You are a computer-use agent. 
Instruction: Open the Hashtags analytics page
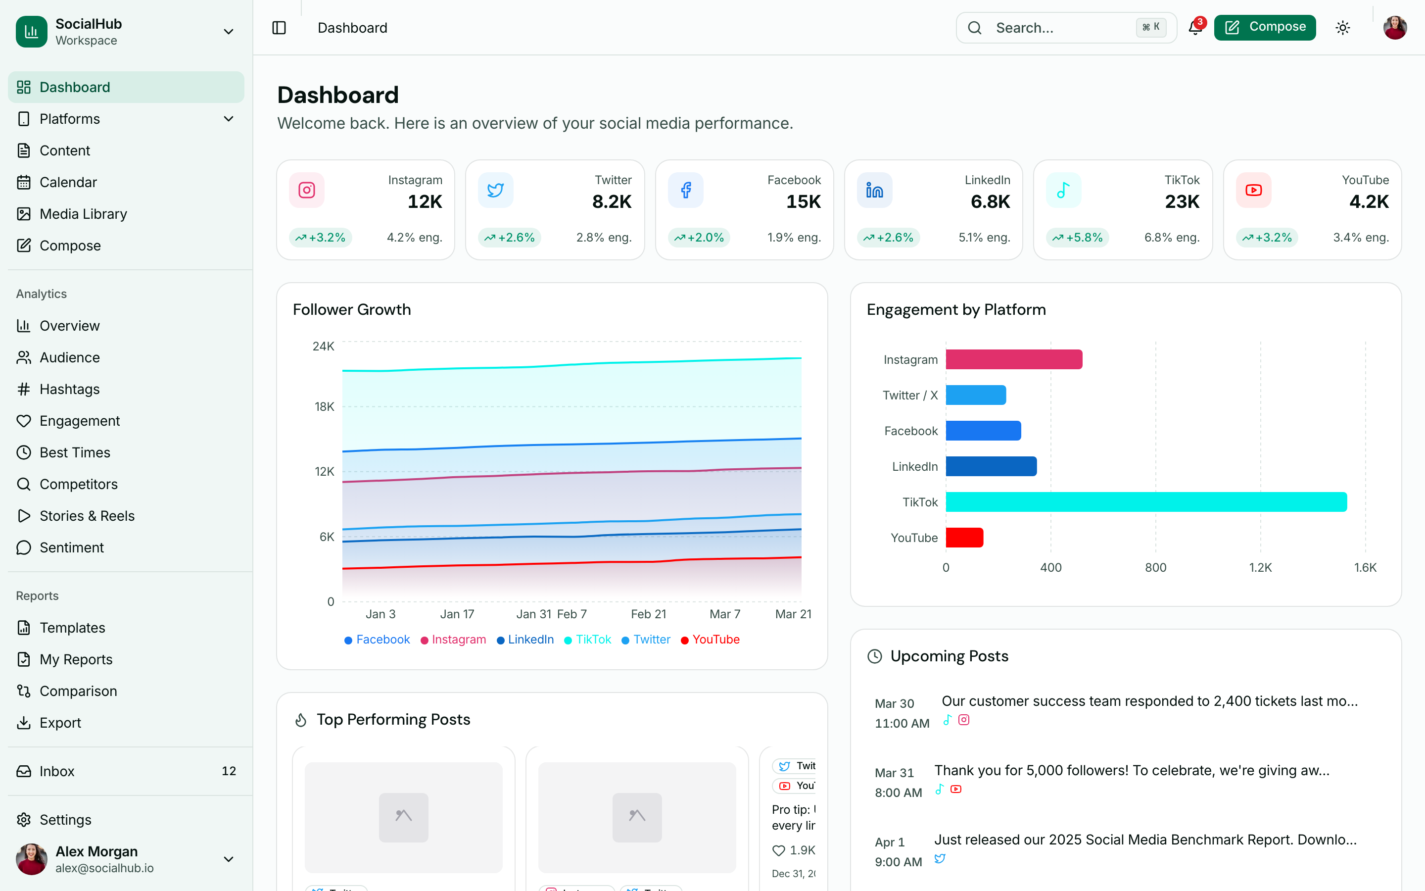coord(70,389)
